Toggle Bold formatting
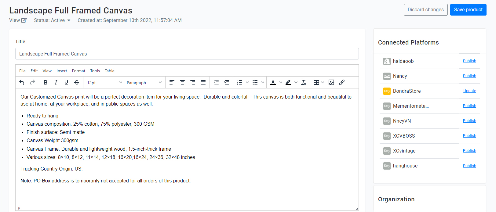 (46, 82)
